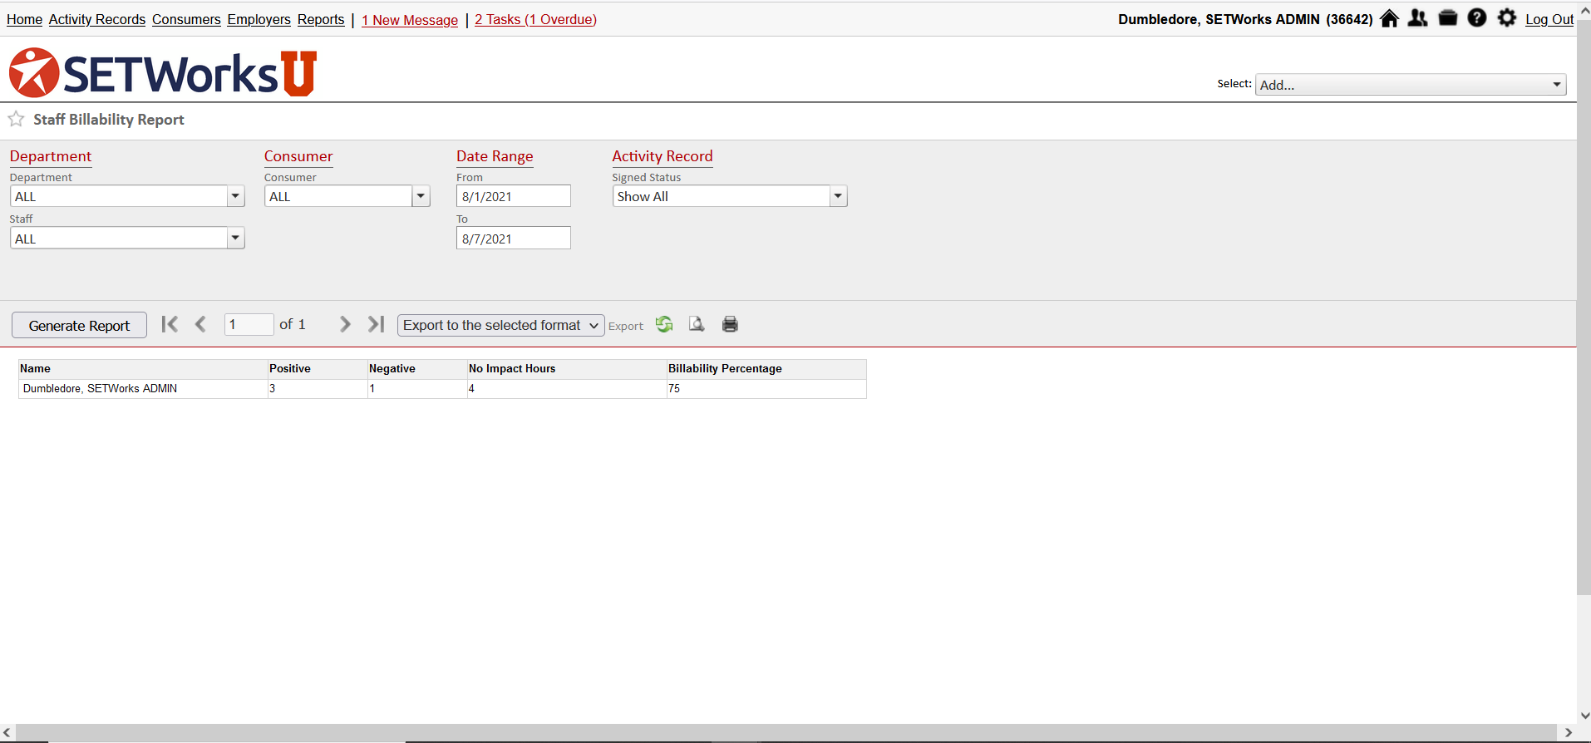Favorite the report using the star icon
The width and height of the screenshot is (1591, 743).
pos(16,119)
